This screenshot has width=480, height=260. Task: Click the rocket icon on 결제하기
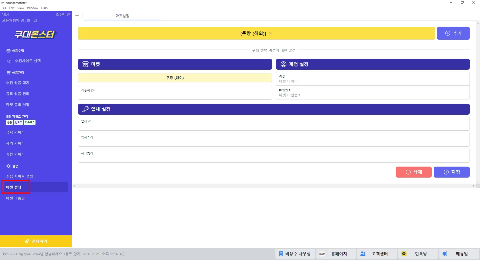[27, 241]
